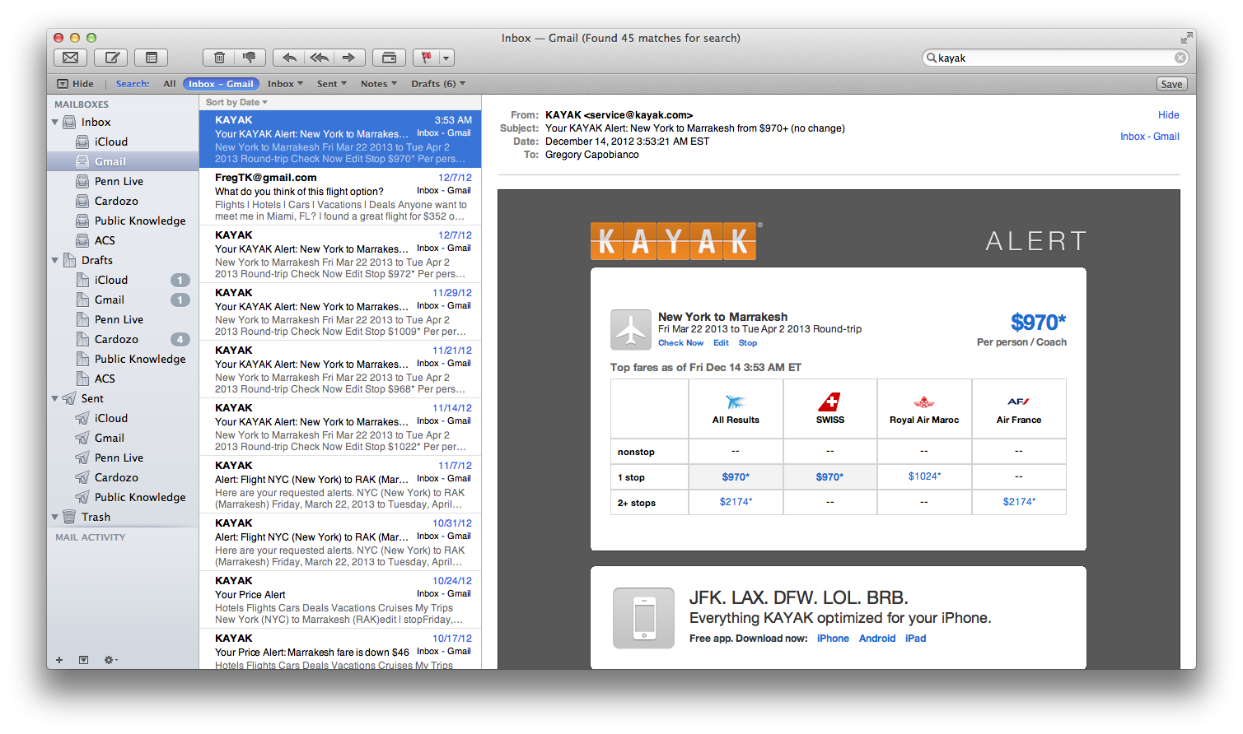The height and width of the screenshot is (734, 1243).
Task: Click the iPad download link
Action: point(915,639)
